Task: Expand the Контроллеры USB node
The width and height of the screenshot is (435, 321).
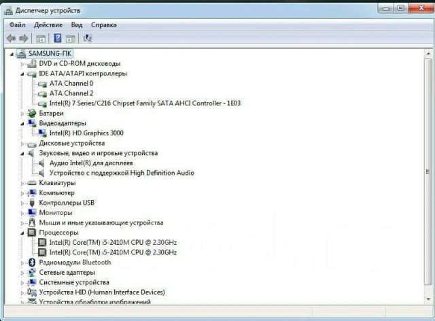Action: (x=22, y=203)
